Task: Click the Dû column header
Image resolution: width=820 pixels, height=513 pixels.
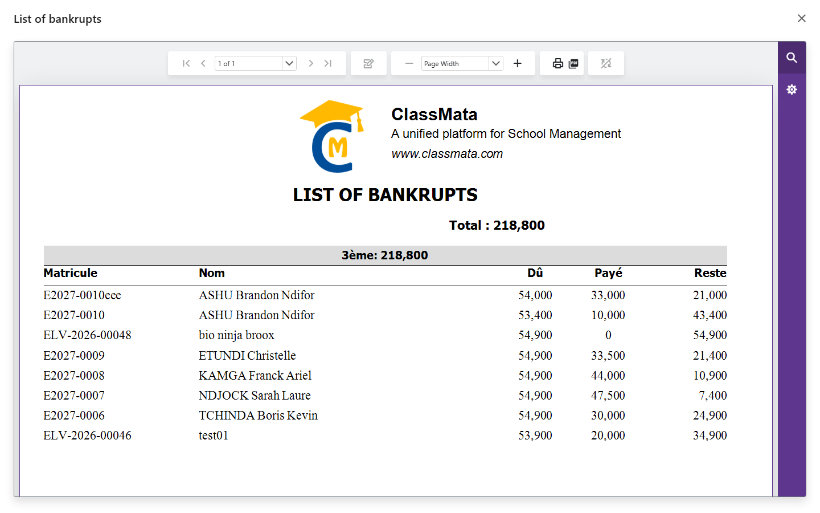Action: coord(535,273)
